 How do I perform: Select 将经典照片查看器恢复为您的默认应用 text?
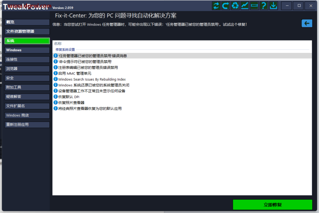point(90,108)
